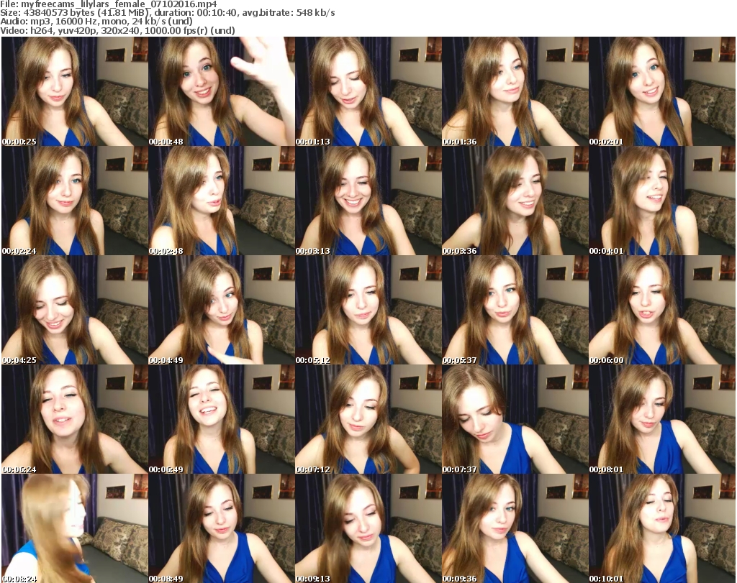Select the thumbnail frame stamped 00:03:13
Screen dimensions: 737x583
tap(368, 201)
